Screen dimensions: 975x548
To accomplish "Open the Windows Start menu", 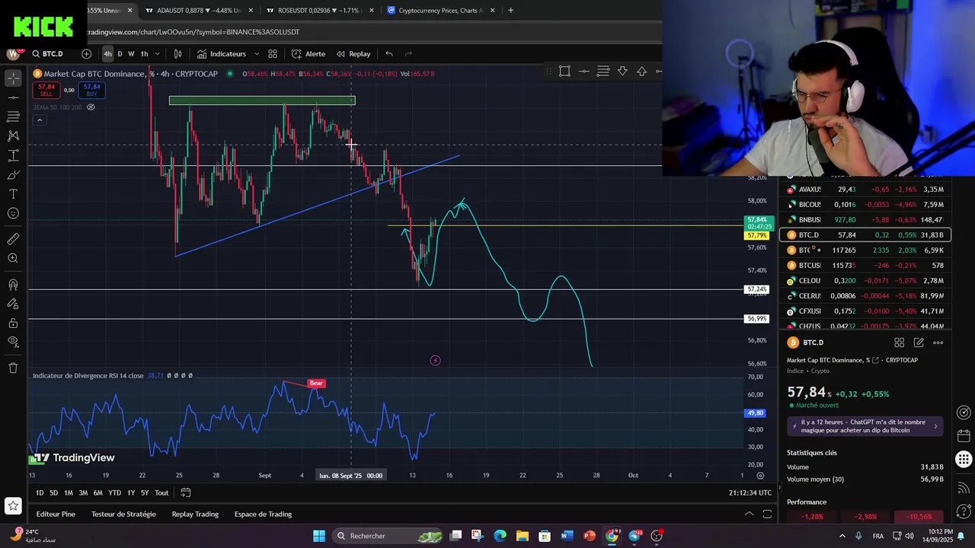I will 319,536.
